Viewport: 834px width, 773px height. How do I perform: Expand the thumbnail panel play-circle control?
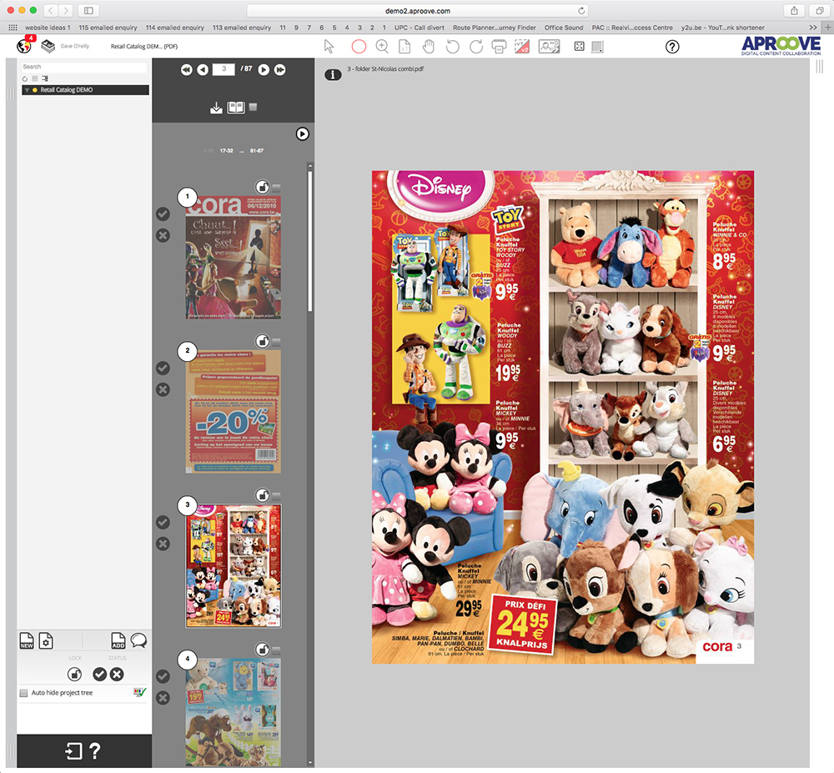click(x=303, y=133)
